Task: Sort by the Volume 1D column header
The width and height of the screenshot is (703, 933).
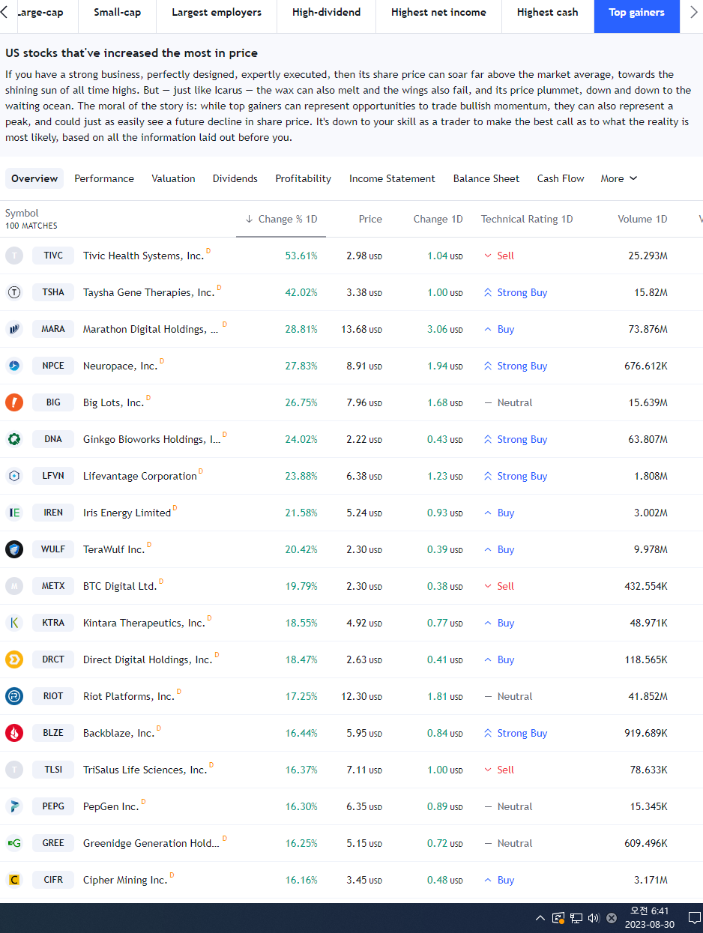Action: pos(642,219)
